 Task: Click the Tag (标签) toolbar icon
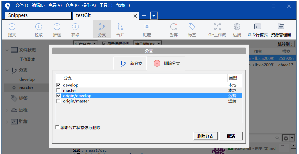(192, 27)
